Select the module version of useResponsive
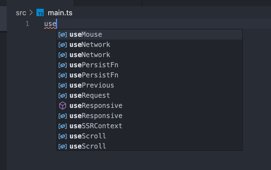The width and height of the screenshot is (271, 170). [x=96, y=115]
